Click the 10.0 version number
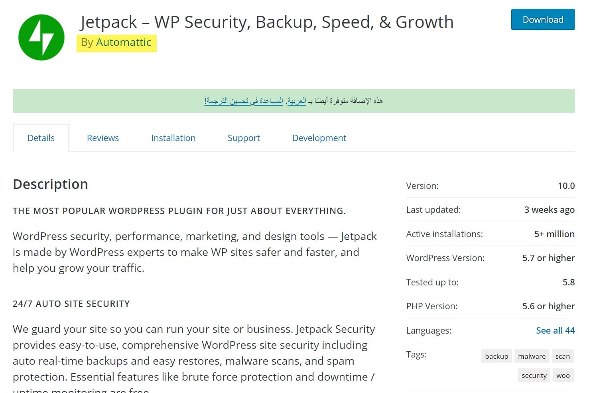Image resolution: width=589 pixels, height=393 pixels. [566, 186]
